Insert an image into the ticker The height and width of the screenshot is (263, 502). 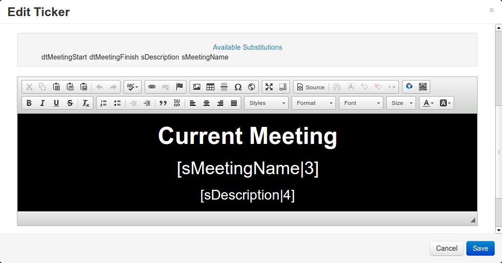tap(197, 87)
